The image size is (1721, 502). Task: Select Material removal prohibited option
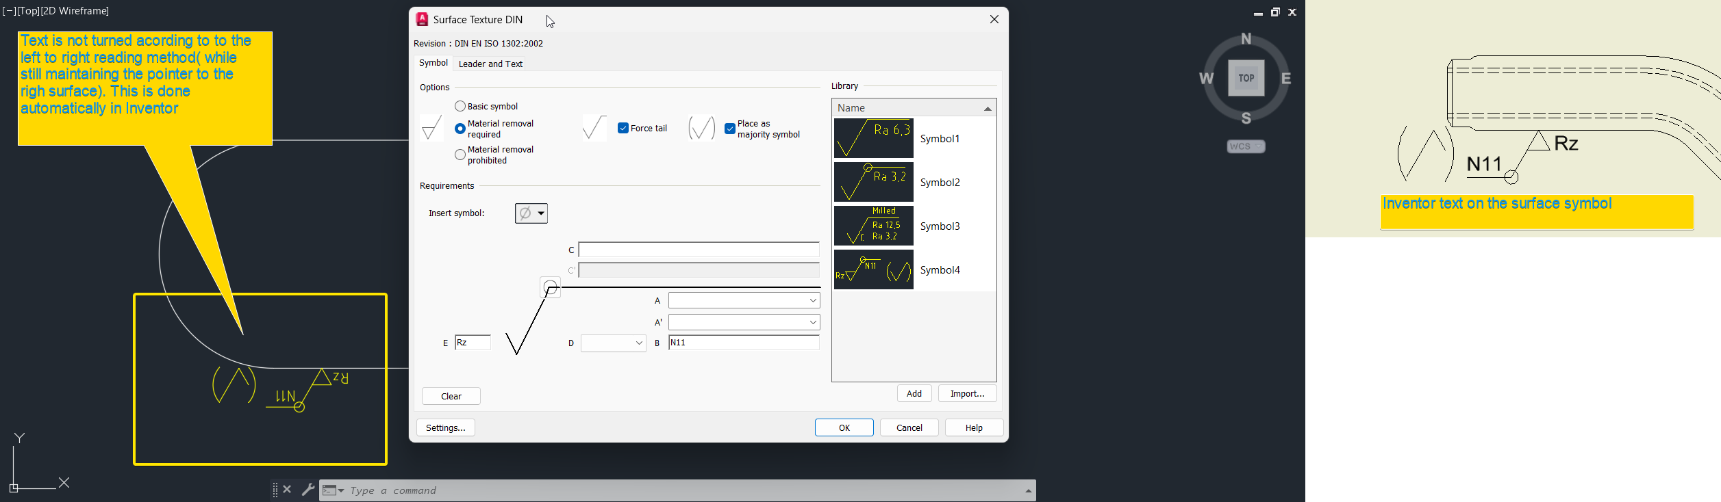click(x=460, y=155)
